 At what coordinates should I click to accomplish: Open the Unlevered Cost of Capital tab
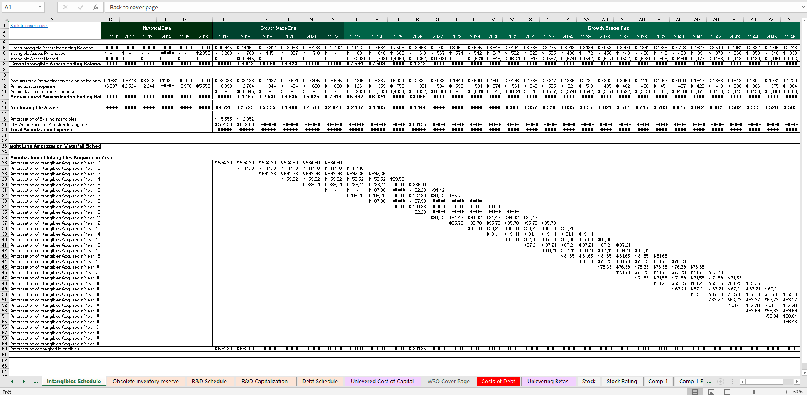(382, 381)
